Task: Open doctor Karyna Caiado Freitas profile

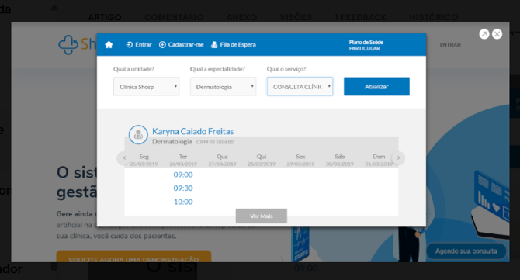Action: (x=192, y=132)
